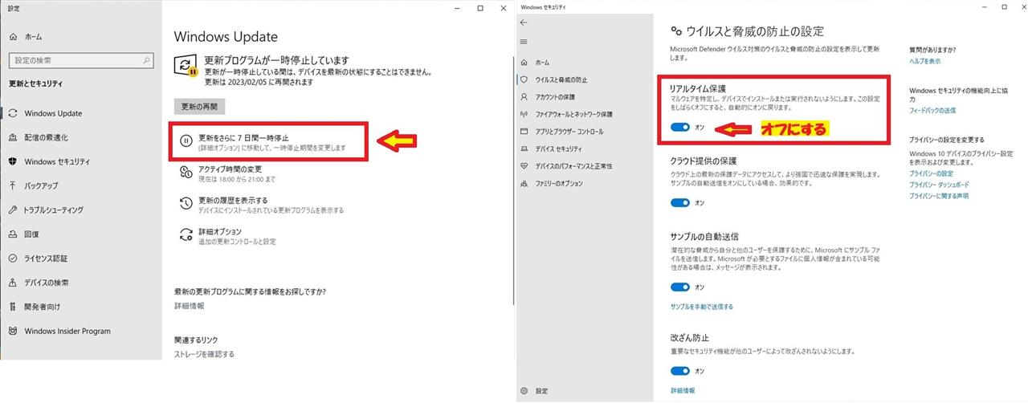Toggle the サンプルの自動送信 switch
The width and height of the screenshot is (1028, 403).
click(x=680, y=287)
